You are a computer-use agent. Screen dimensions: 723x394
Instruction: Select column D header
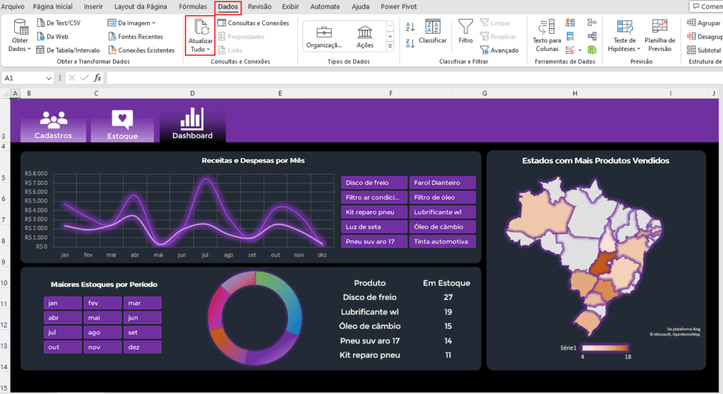click(192, 93)
